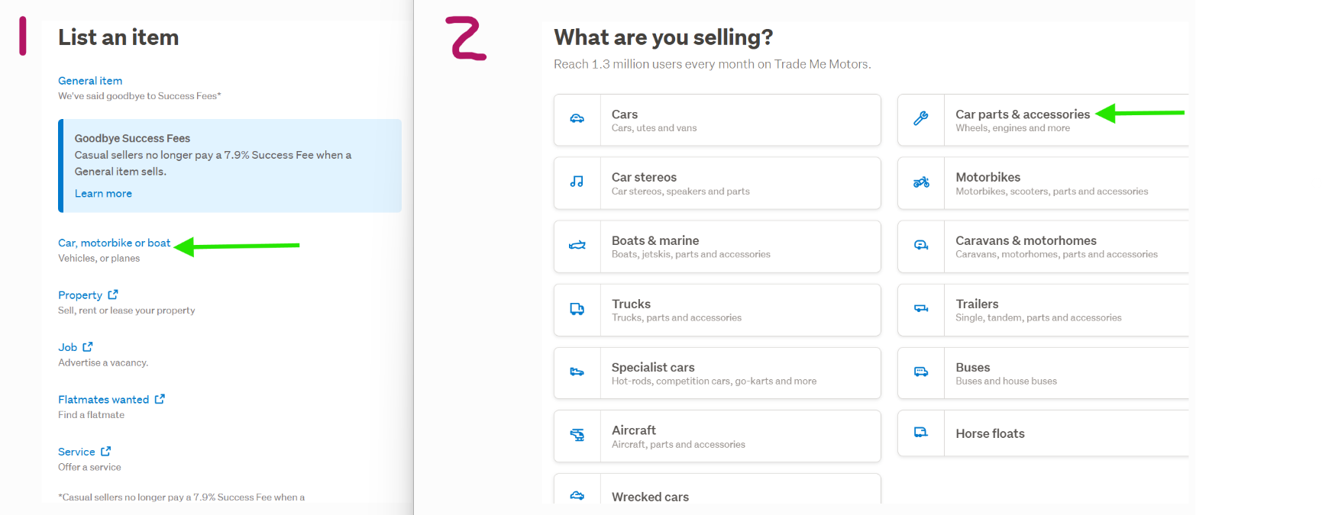Click 'Buses and house buses' text

[1006, 381]
